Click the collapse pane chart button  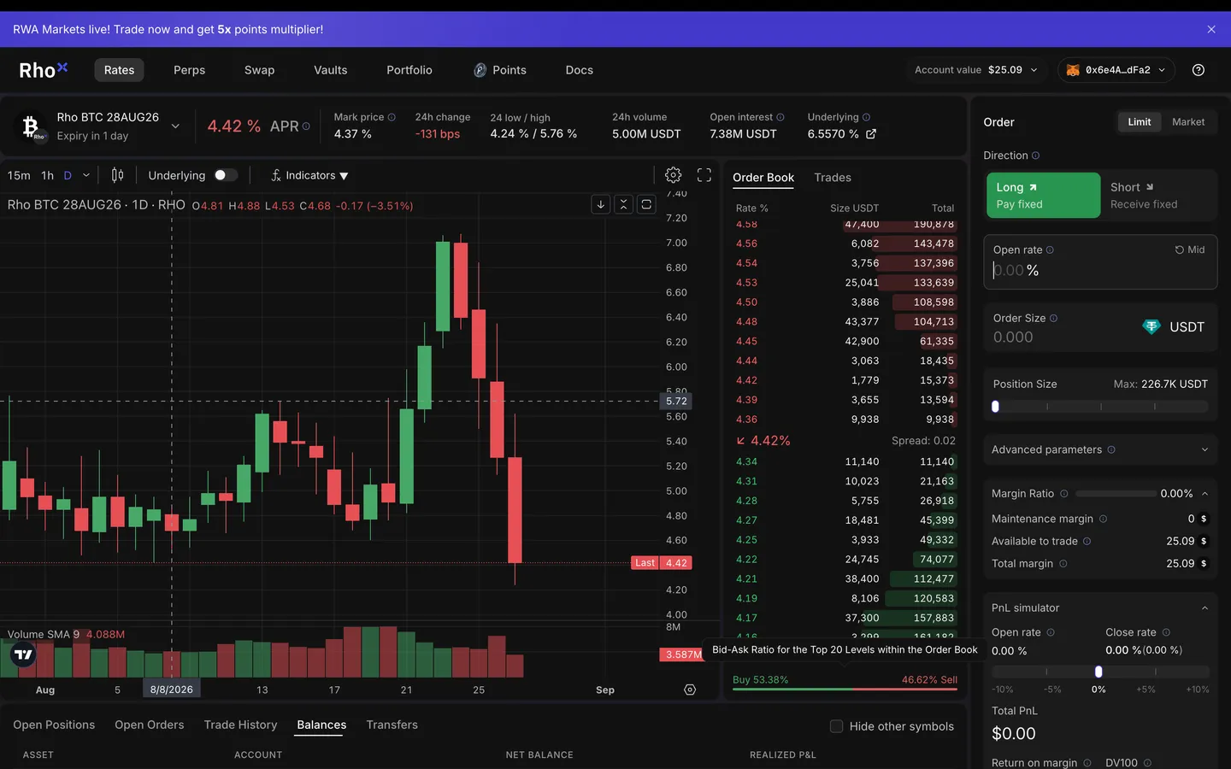[624, 204]
